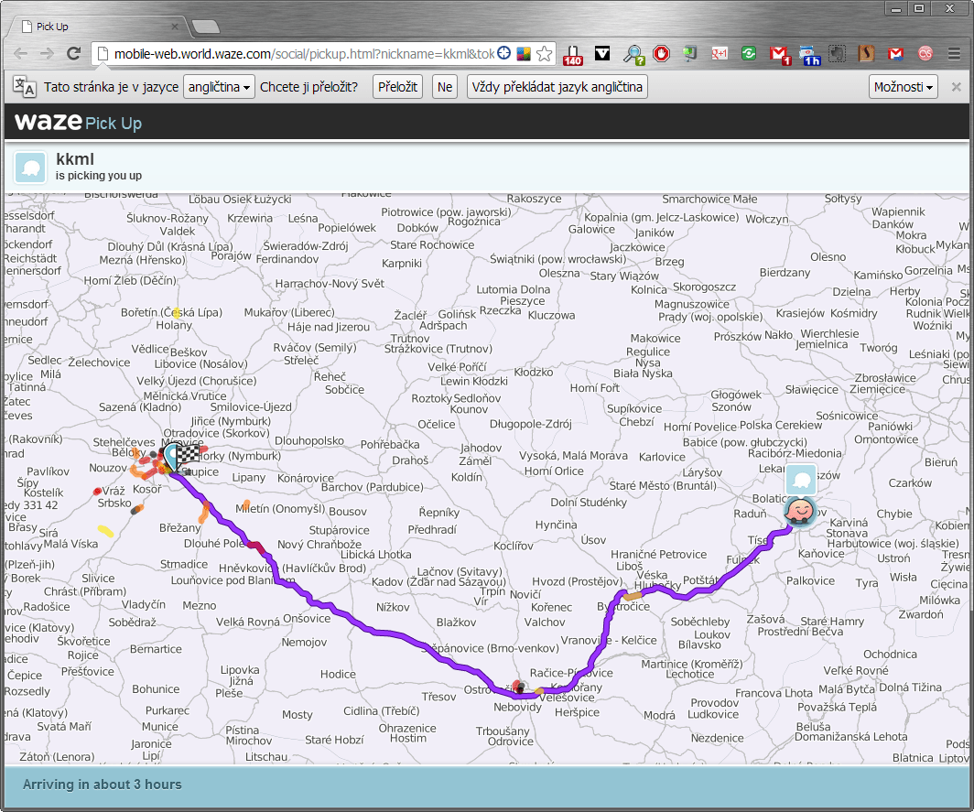Open the Evernote elephant clipper extension

(x=838, y=53)
